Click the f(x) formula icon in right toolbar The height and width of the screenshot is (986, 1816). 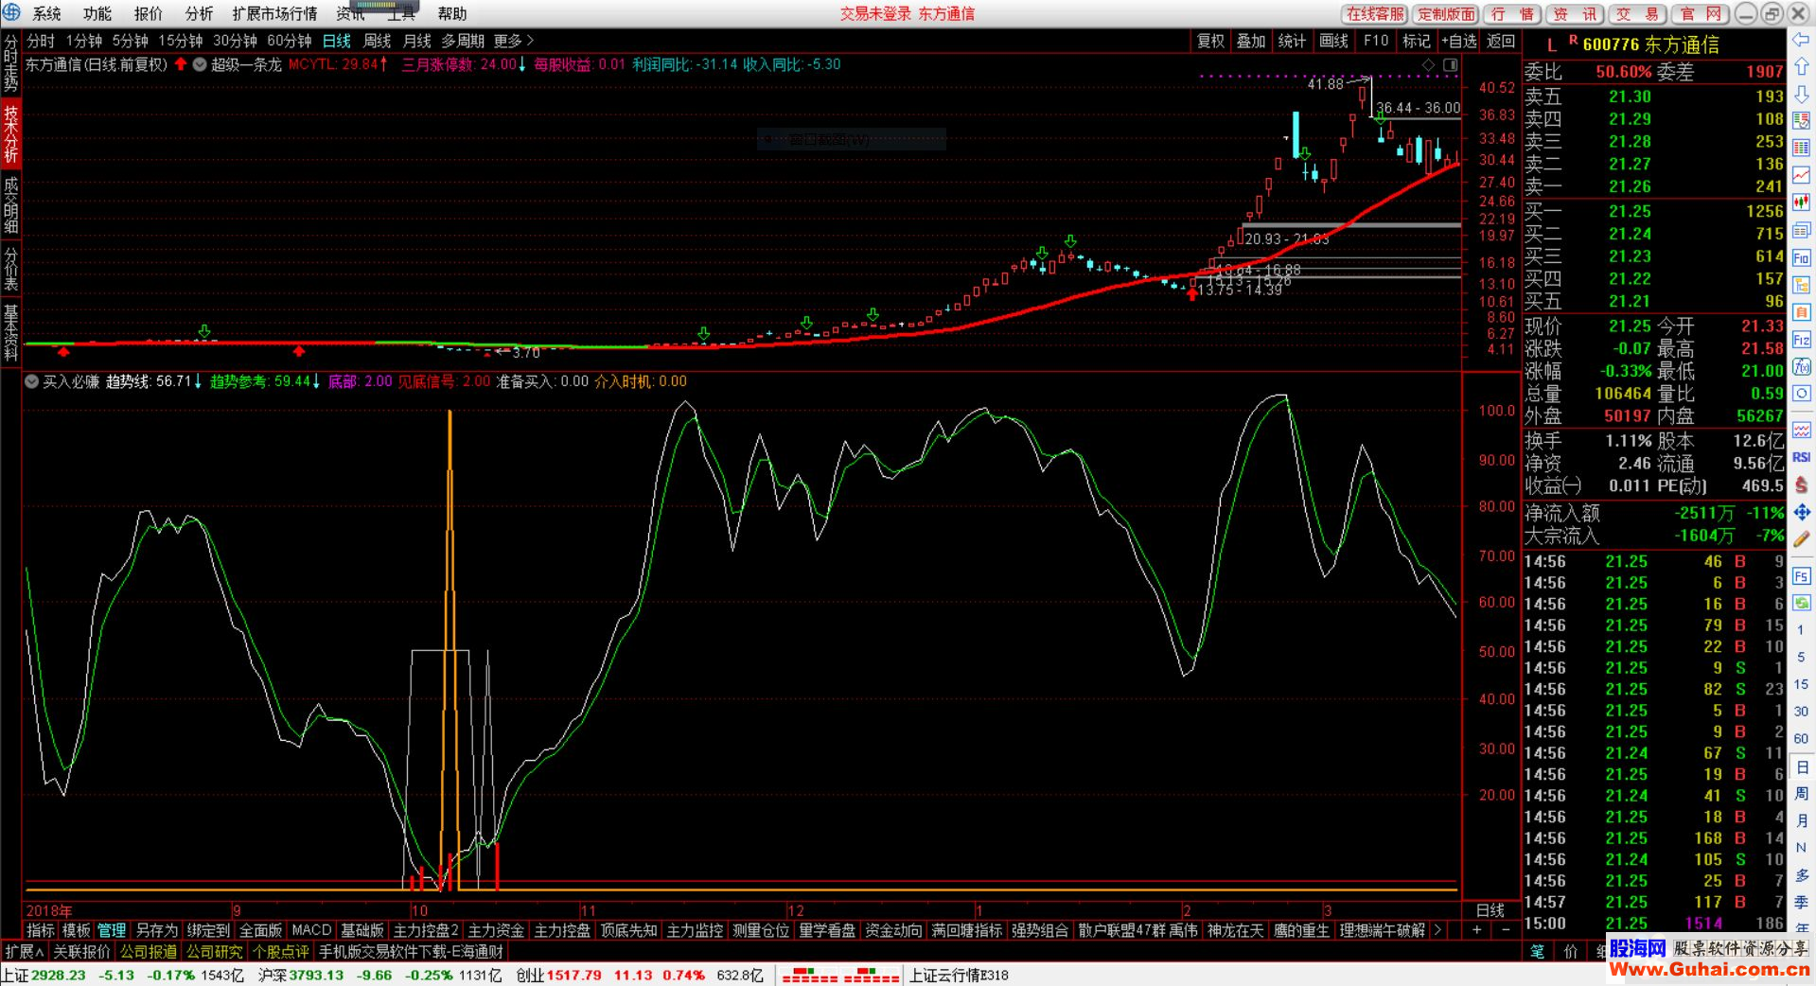coord(1801,367)
